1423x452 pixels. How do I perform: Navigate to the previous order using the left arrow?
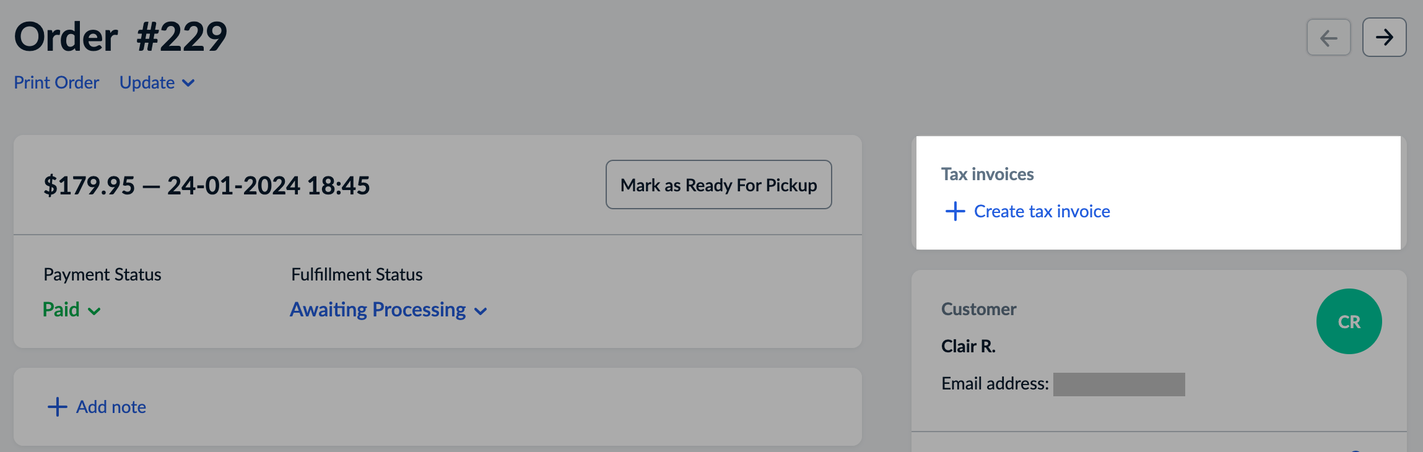(x=1329, y=37)
